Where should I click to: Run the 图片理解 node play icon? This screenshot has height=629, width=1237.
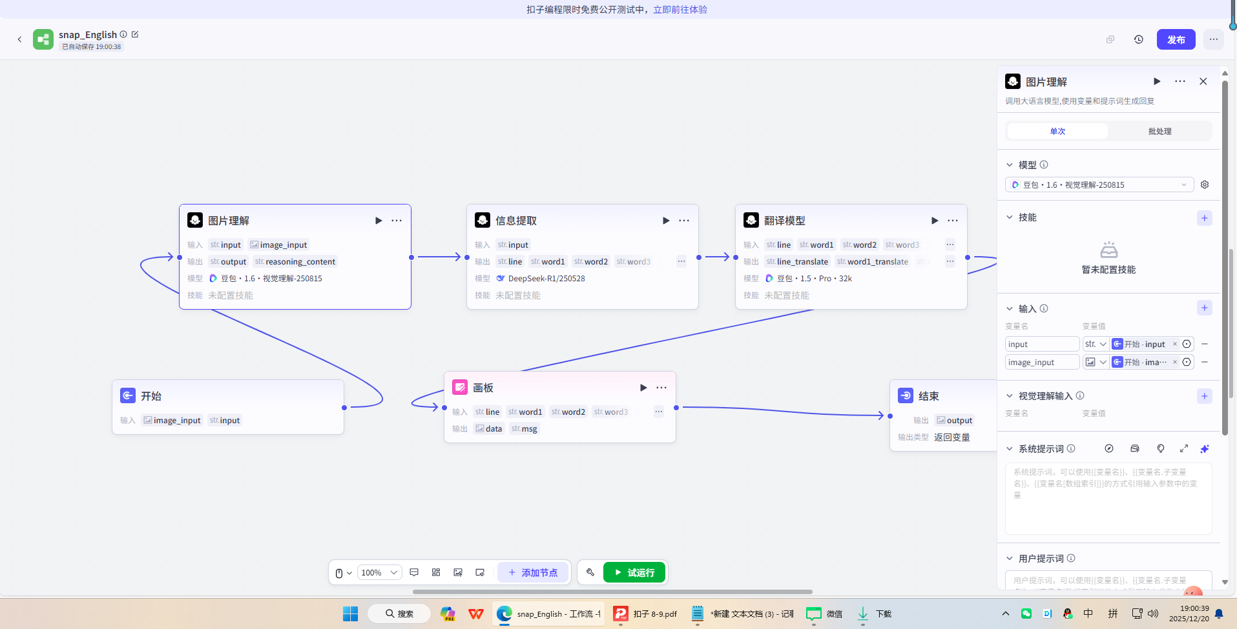pyautogui.click(x=379, y=221)
